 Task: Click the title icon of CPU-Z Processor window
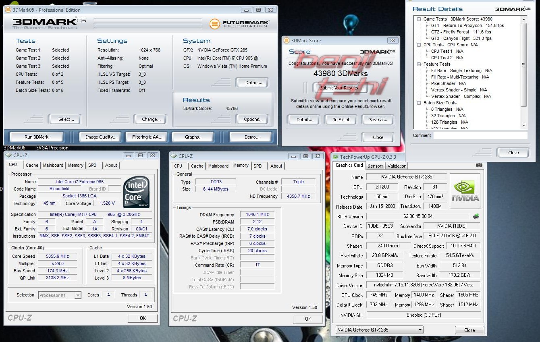9,155
